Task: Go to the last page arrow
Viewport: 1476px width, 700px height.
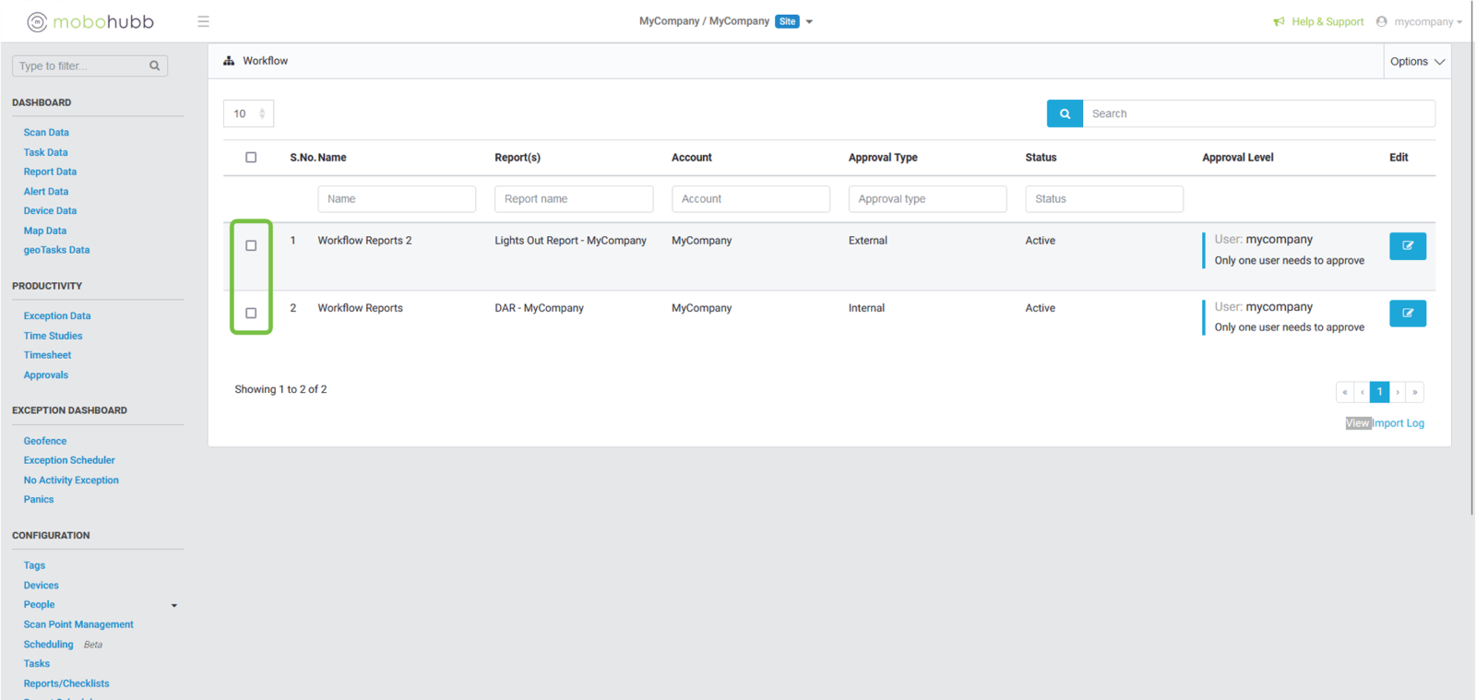Action: point(1414,392)
